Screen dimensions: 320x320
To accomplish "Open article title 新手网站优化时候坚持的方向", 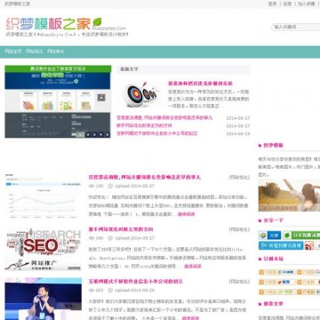I will tap(121, 229).
